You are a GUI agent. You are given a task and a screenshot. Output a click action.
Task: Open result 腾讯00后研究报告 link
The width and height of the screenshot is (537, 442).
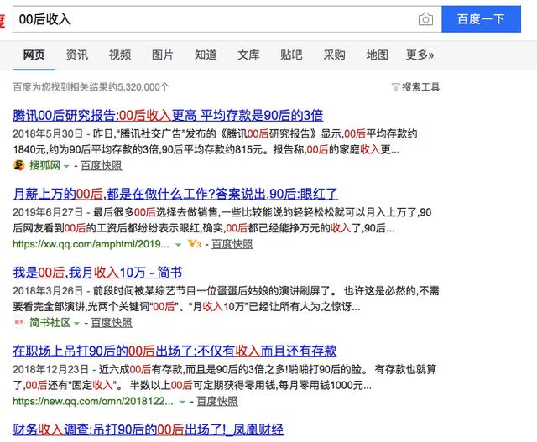point(168,116)
